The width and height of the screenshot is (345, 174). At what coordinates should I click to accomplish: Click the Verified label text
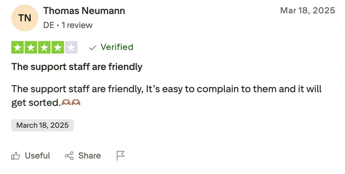[117, 47]
